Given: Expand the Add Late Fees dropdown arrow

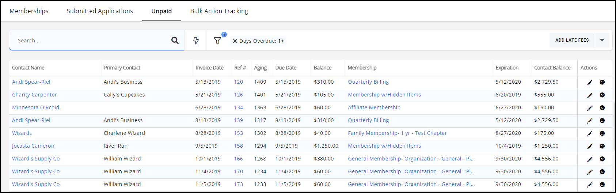Looking at the screenshot, I should click(x=602, y=40).
